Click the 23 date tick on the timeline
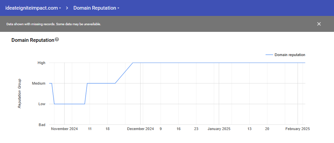Screen dimensions: 334x143 point(196,129)
